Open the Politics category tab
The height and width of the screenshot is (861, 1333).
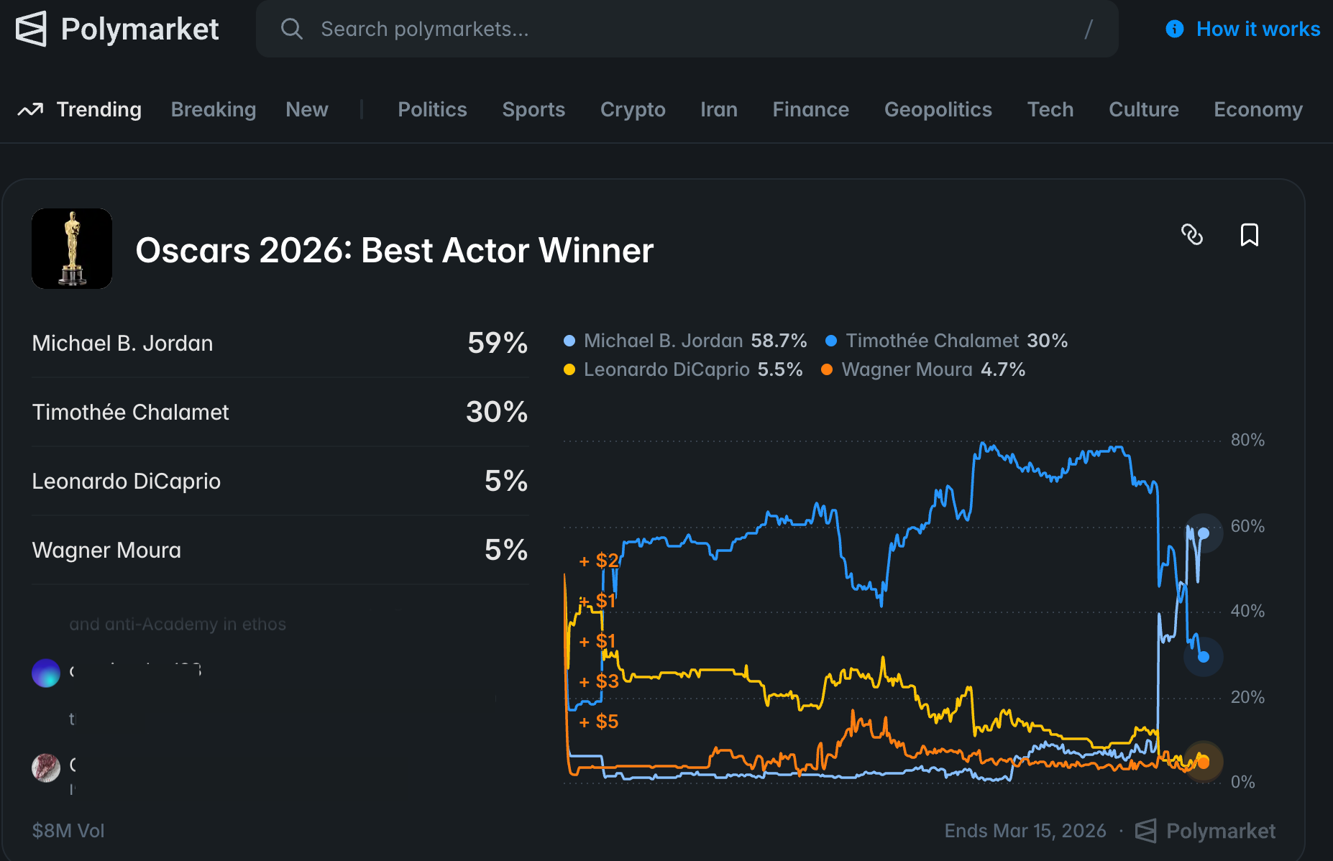[x=432, y=110]
